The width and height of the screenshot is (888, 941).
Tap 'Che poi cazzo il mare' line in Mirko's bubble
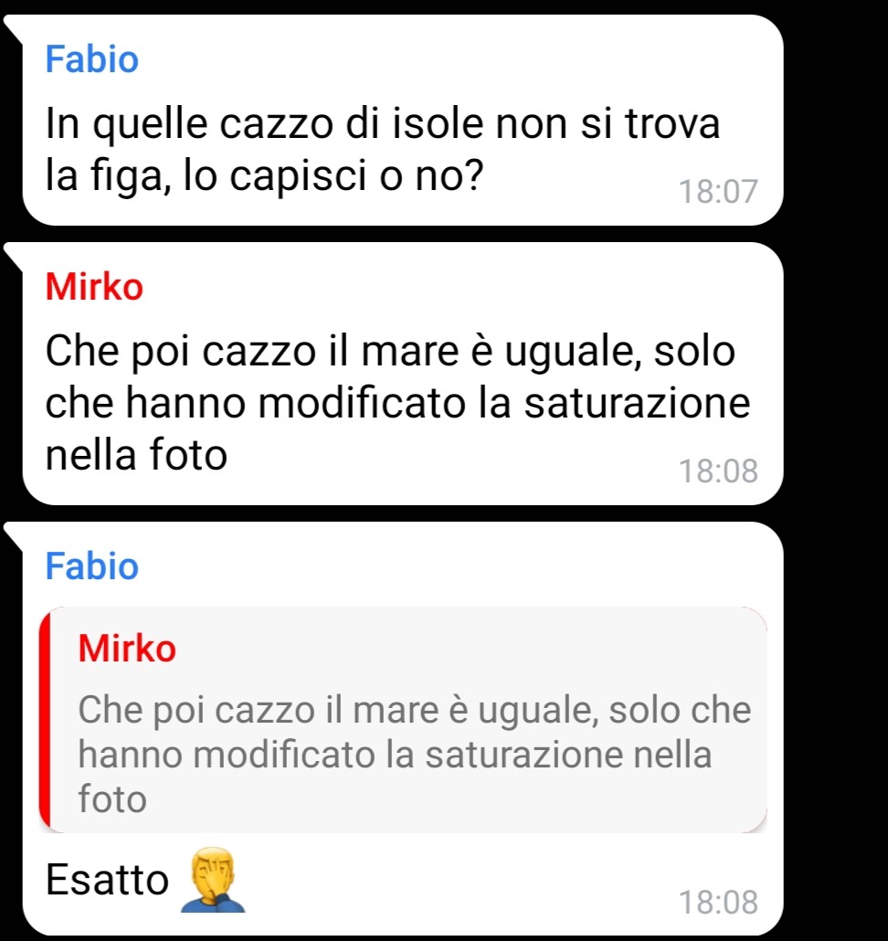(390, 351)
